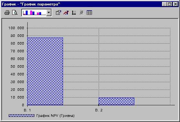180x122 pixels.
Task: Click legend text "График NPV (Гривна)"
Action: coord(55,116)
